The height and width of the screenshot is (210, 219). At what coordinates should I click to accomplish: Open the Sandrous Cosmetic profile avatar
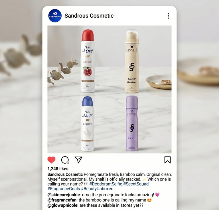(x=55, y=16)
